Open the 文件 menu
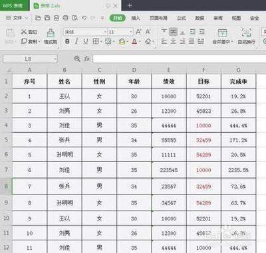The width and height of the screenshot is (266, 253). [x=17, y=18]
